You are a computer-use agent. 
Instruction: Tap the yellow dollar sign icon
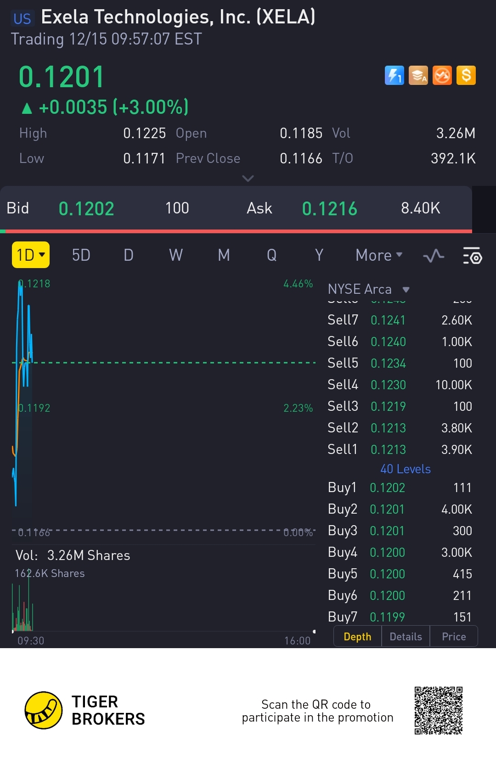[x=466, y=75]
